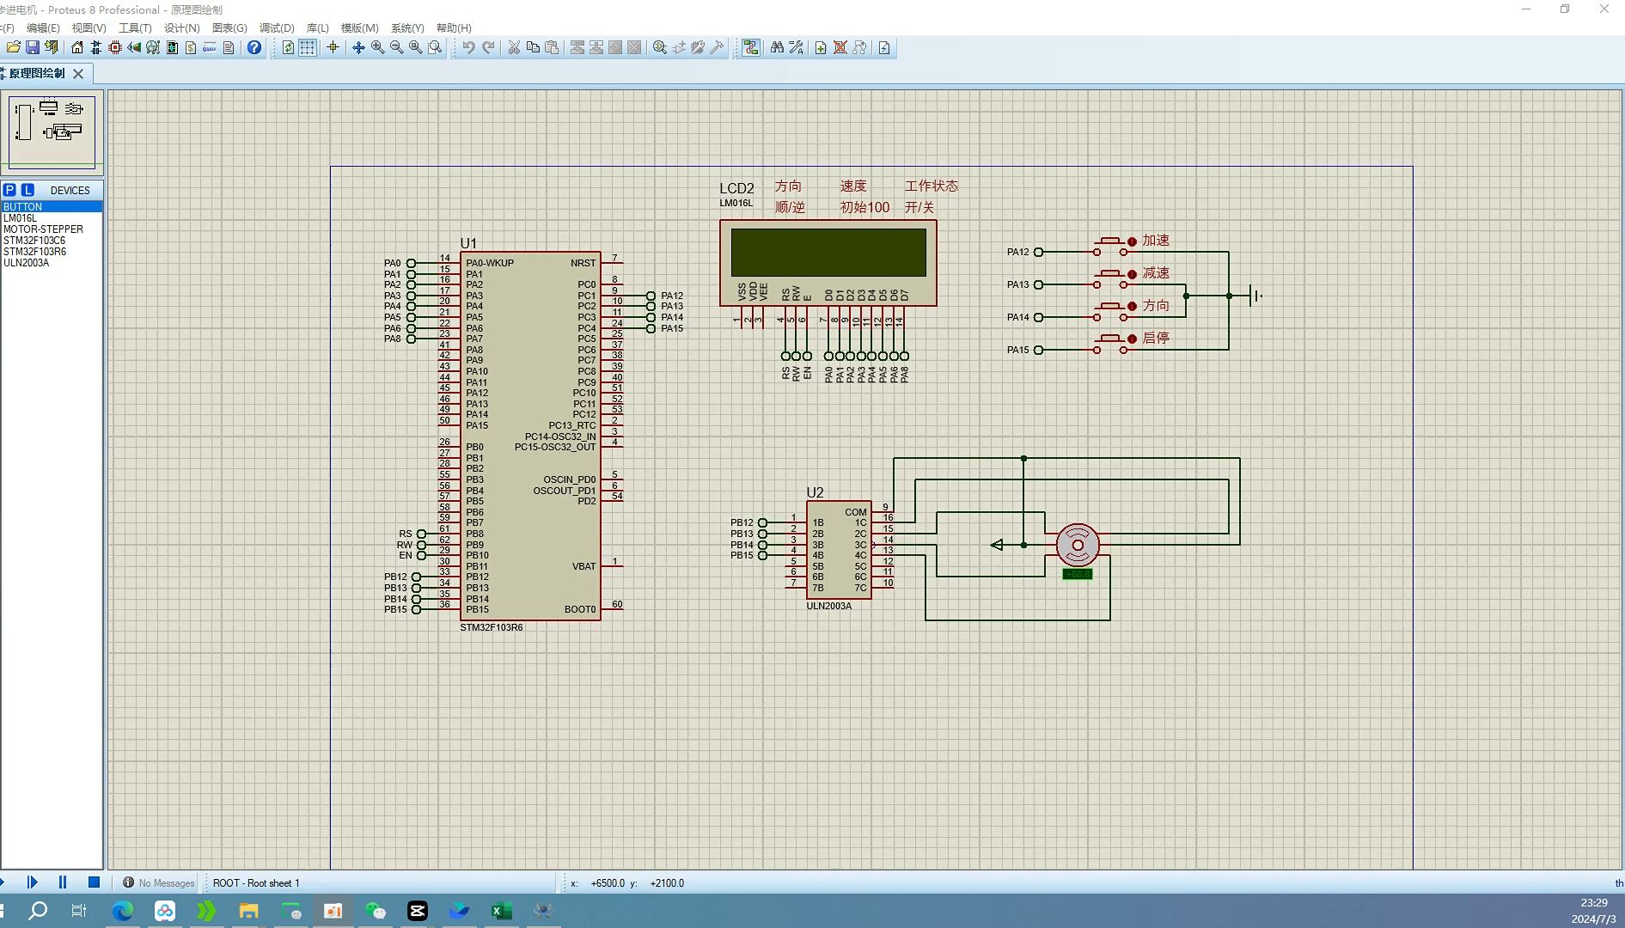This screenshot has width=1625, height=928.
Task: Save the project with the floppy disk icon
Action: tap(33, 47)
